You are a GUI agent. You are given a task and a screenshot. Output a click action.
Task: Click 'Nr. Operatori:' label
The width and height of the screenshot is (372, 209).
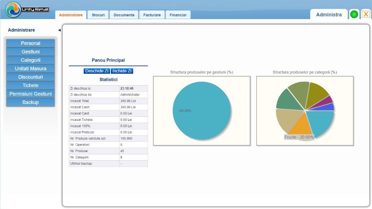tap(80, 145)
